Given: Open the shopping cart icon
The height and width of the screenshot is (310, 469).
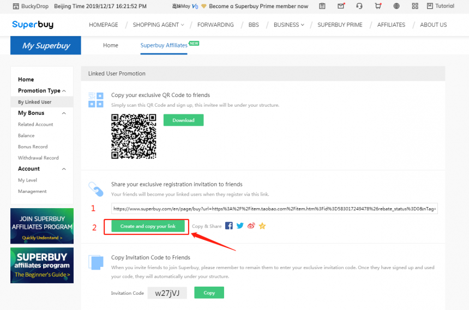Looking at the screenshot, I should (378, 7).
